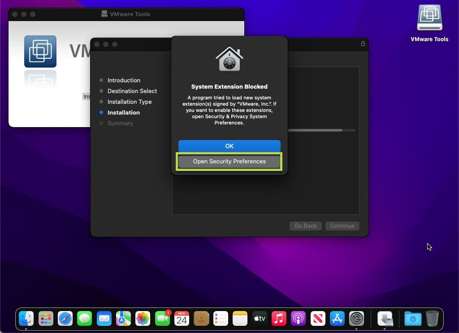Open Safari from the Dock
The height and width of the screenshot is (333, 459).
click(x=65, y=318)
